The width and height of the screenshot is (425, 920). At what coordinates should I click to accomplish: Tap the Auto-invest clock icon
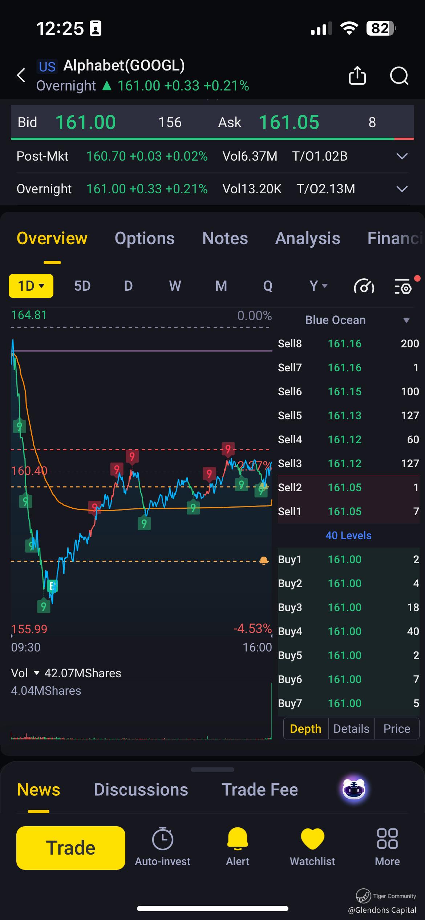(162, 838)
